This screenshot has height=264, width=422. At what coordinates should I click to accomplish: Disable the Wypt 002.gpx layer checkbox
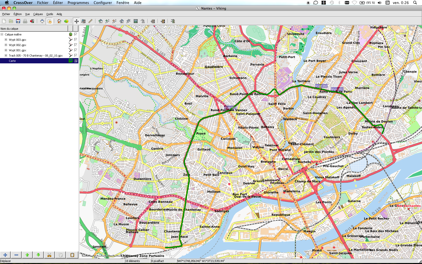click(x=76, y=45)
